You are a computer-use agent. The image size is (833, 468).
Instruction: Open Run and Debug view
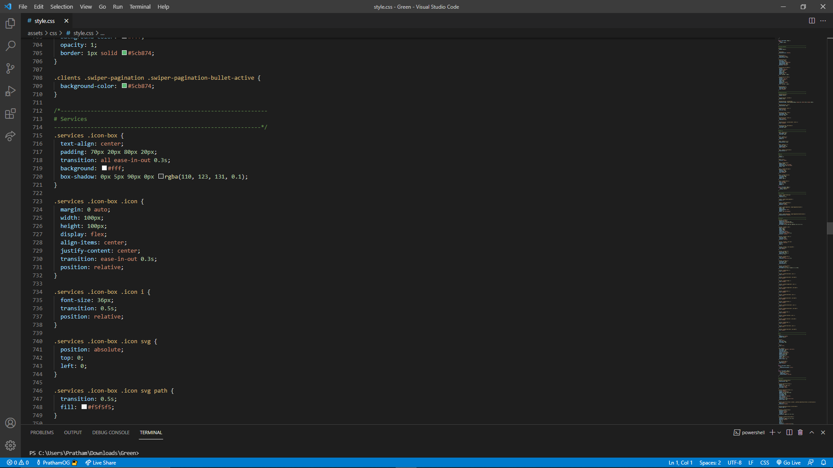pyautogui.click(x=10, y=91)
